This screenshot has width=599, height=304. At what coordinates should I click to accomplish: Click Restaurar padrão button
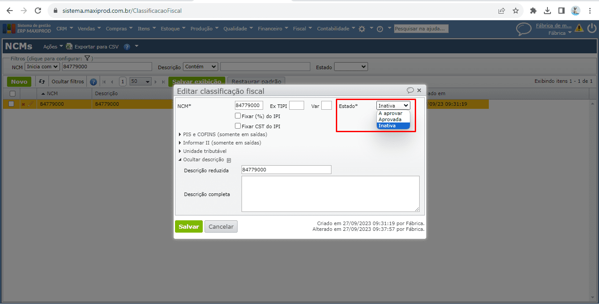coord(256,82)
